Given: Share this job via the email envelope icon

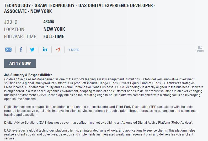Looking at the screenshot, I should (x=8, y=50).
